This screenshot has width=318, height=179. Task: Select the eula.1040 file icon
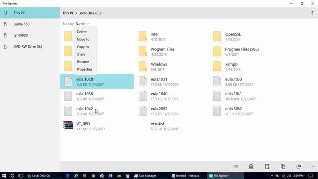143,96
